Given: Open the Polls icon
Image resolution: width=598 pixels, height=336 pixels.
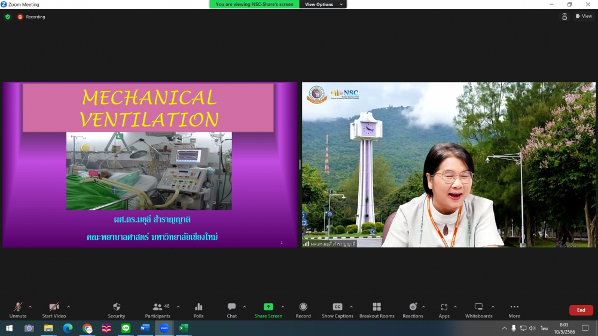Looking at the screenshot, I should 199,307.
